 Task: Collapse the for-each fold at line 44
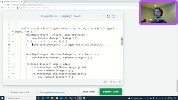(13, 64)
